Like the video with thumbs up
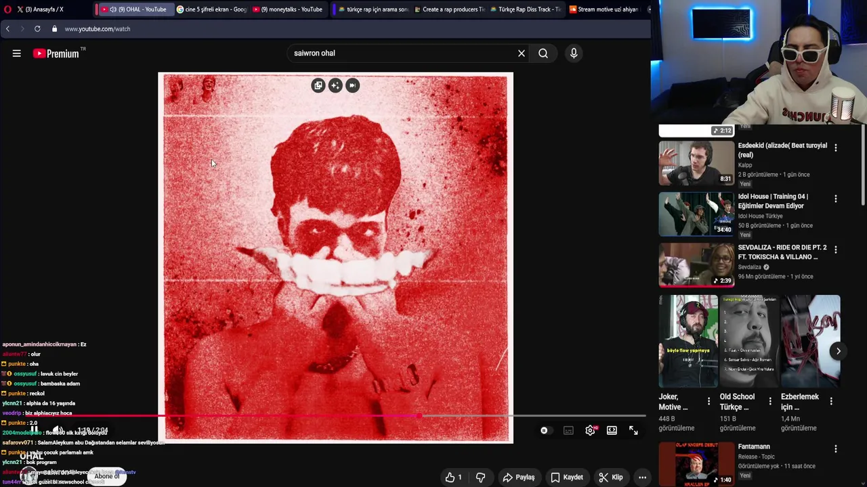The image size is (867, 487). coord(453,478)
